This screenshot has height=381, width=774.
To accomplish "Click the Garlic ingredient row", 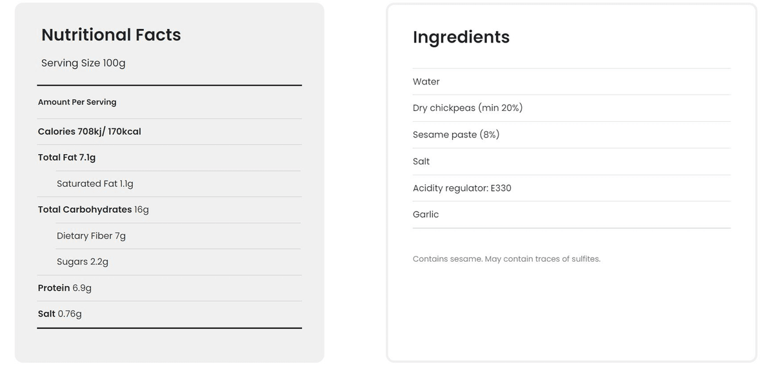I will tap(571, 215).
